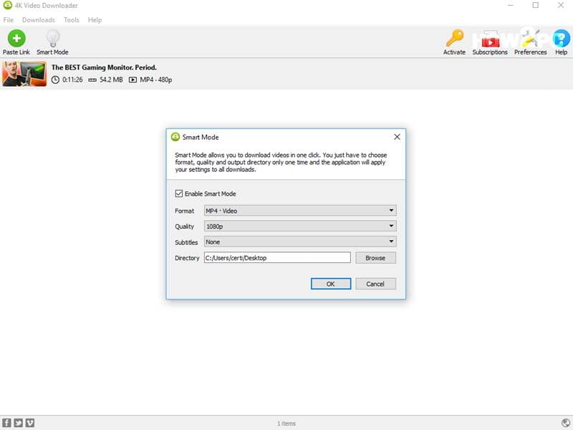Click the file size icon beside 54.2 MB
Screen dimensions: 573x430
(92, 80)
